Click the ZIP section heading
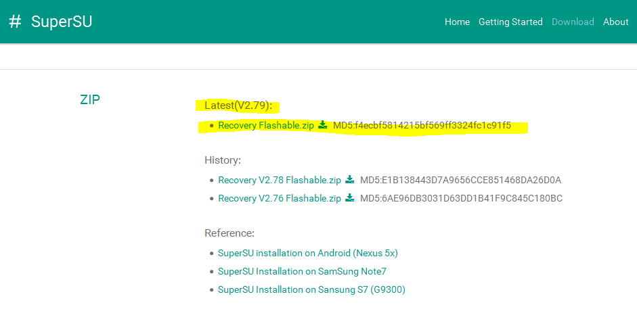Image resolution: width=637 pixels, height=309 pixels. point(90,99)
